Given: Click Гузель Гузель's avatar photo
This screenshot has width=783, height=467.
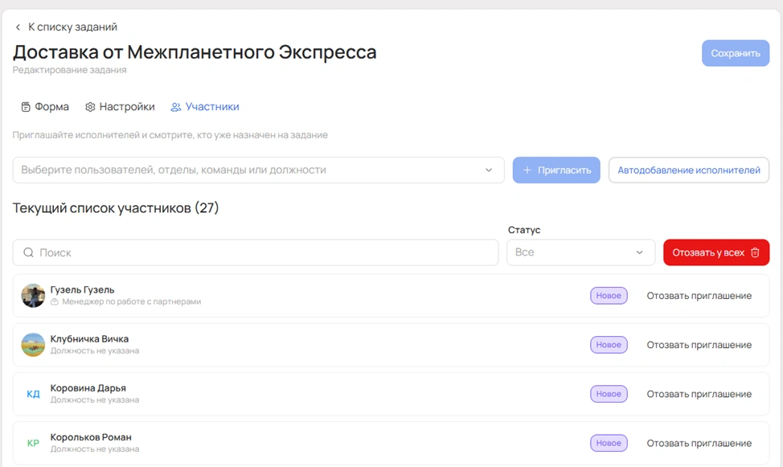Looking at the screenshot, I should (33, 296).
